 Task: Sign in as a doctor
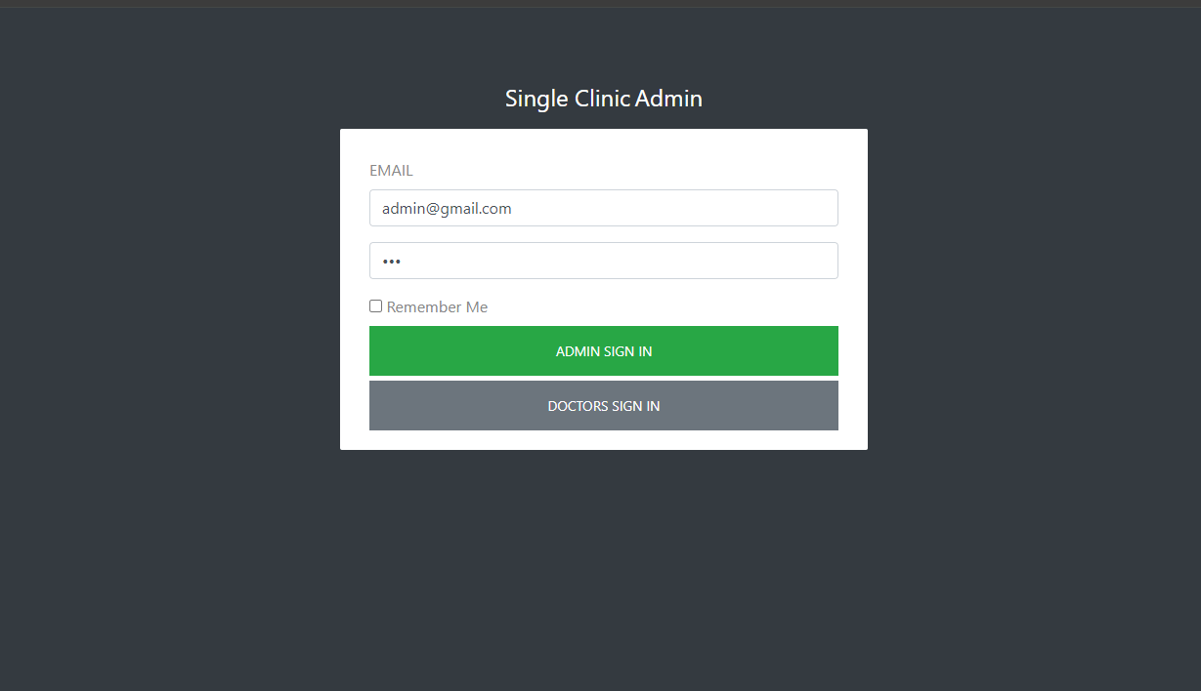[x=603, y=405]
